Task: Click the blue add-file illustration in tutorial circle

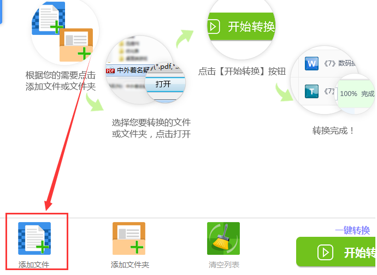Action: coord(48,18)
